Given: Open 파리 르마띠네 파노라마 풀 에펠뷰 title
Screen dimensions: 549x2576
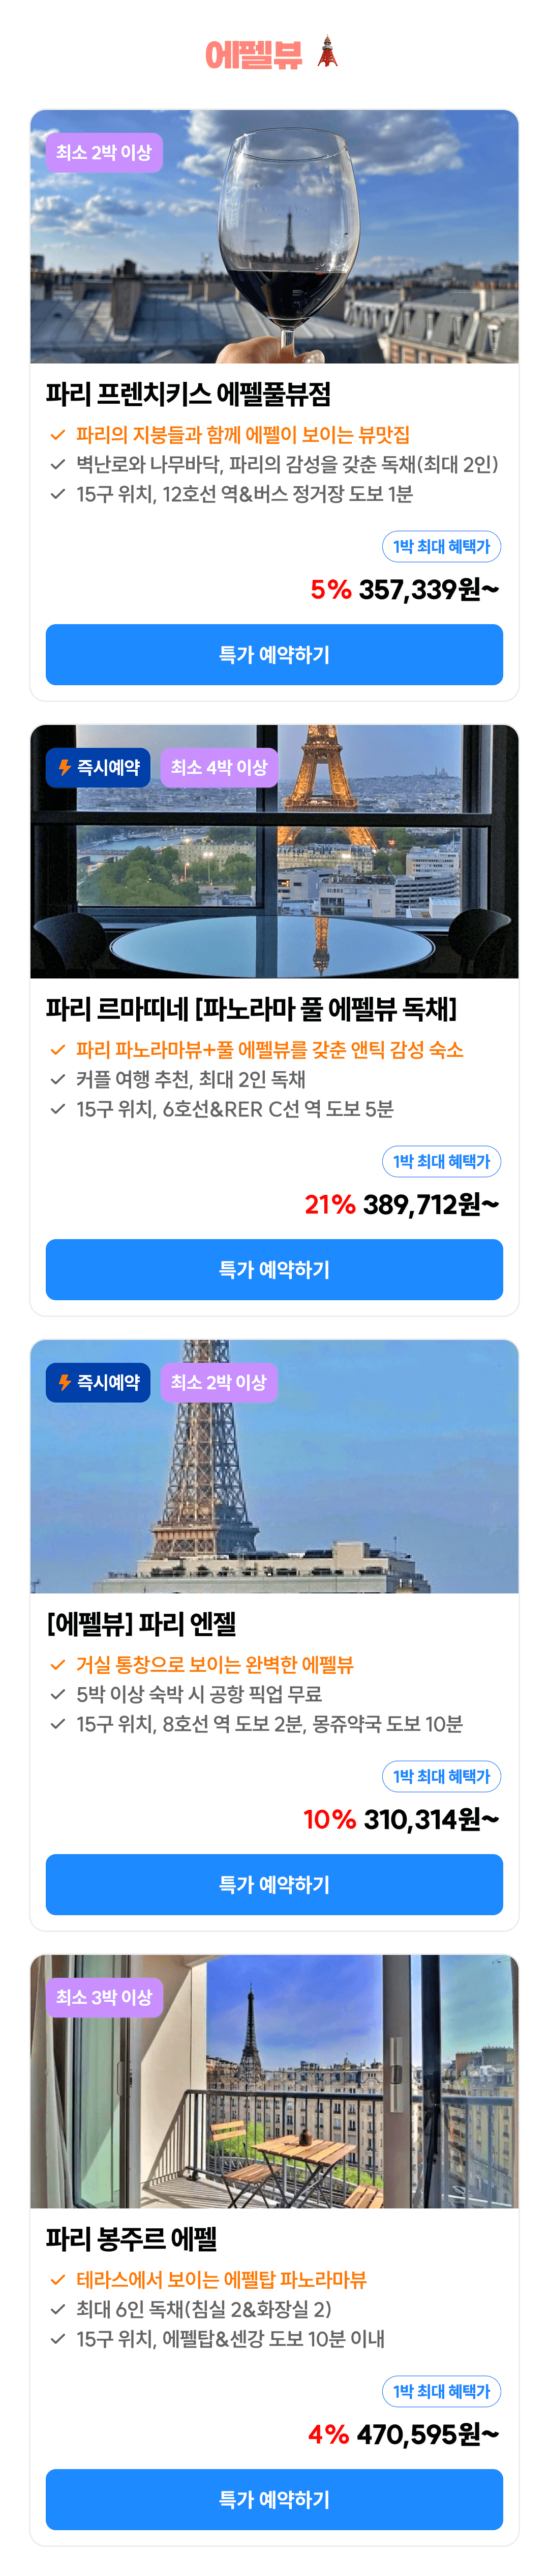Looking at the screenshot, I should pos(251,1009).
